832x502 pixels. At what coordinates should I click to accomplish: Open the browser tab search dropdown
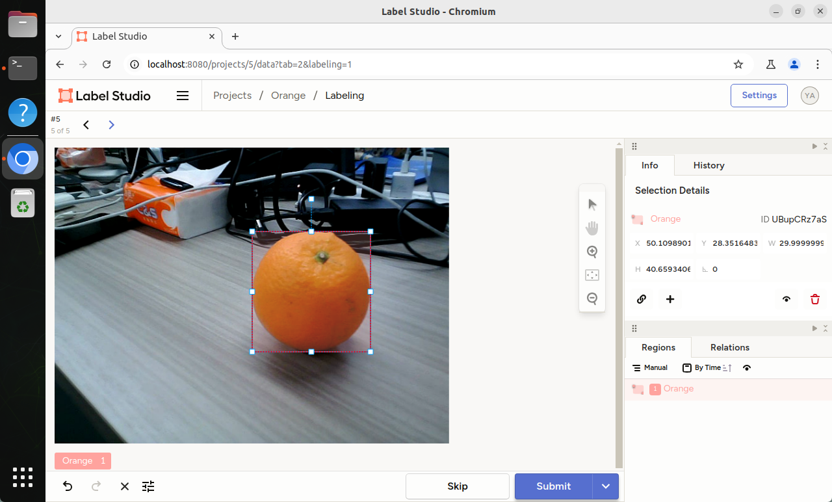58,36
